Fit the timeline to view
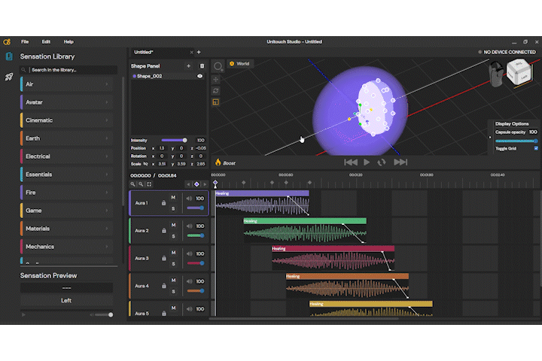This screenshot has height=361, width=542. click(x=149, y=184)
